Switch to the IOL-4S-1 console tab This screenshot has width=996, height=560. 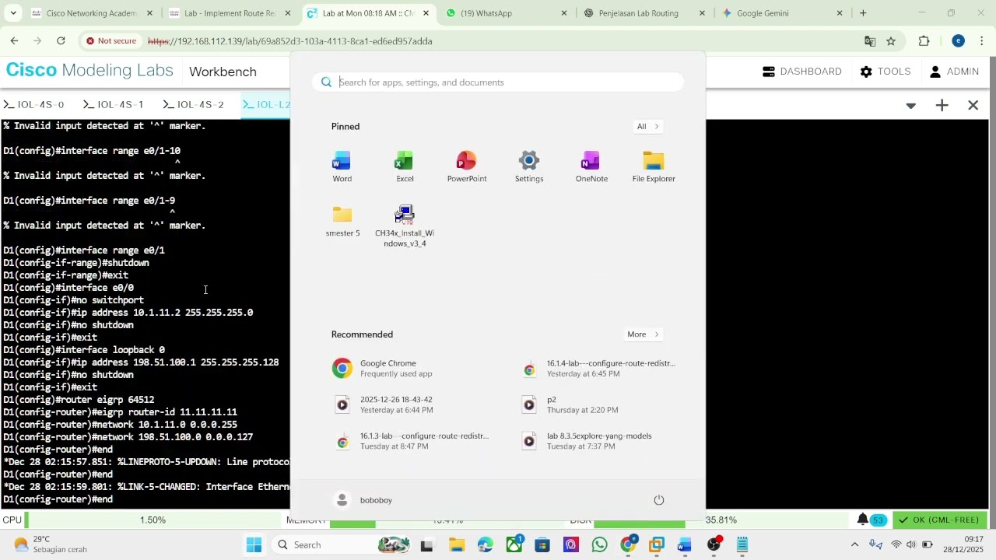click(x=114, y=104)
